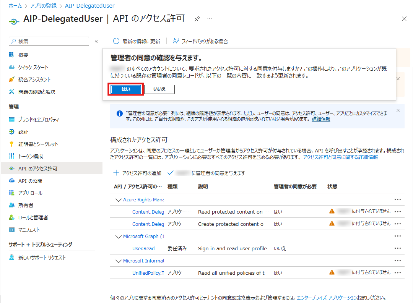Click the 状態 column header
413x303 pixels.
click(332, 186)
